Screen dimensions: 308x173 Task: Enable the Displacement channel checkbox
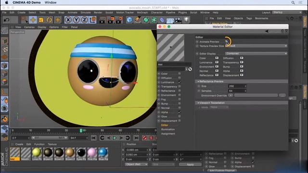[x=180, y=121]
